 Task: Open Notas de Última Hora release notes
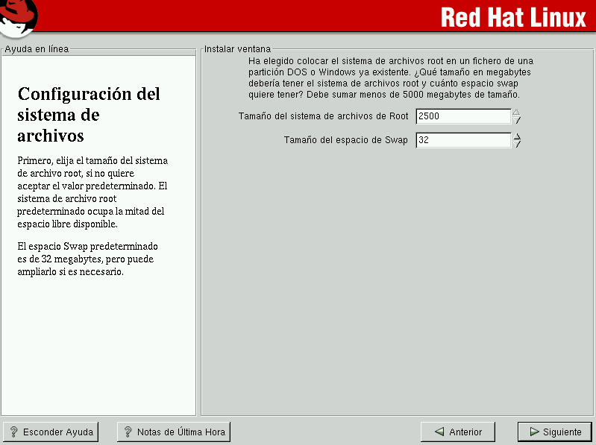tap(173, 432)
